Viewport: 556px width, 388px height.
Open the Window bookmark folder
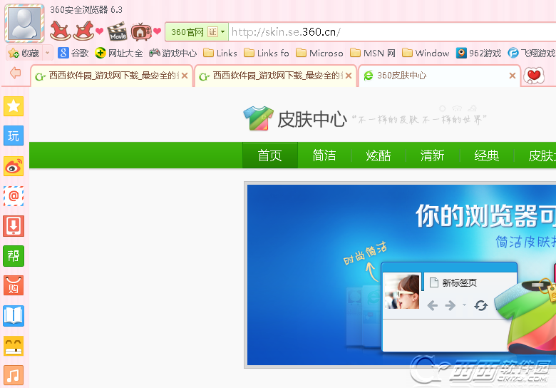pyautogui.click(x=426, y=53)
